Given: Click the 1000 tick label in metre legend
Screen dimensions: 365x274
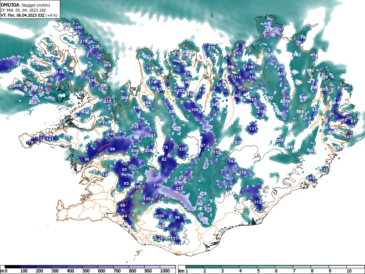Looking at the screenshot, I should pos(165,271).
